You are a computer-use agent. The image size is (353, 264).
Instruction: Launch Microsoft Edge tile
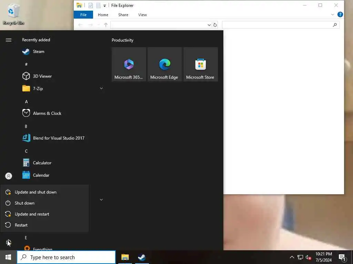tap(164, 64)
